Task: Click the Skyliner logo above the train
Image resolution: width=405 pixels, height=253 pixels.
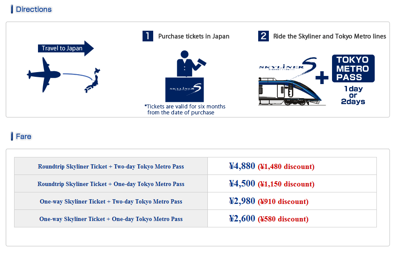Action: pyautogui.click(x=288, y=64)
